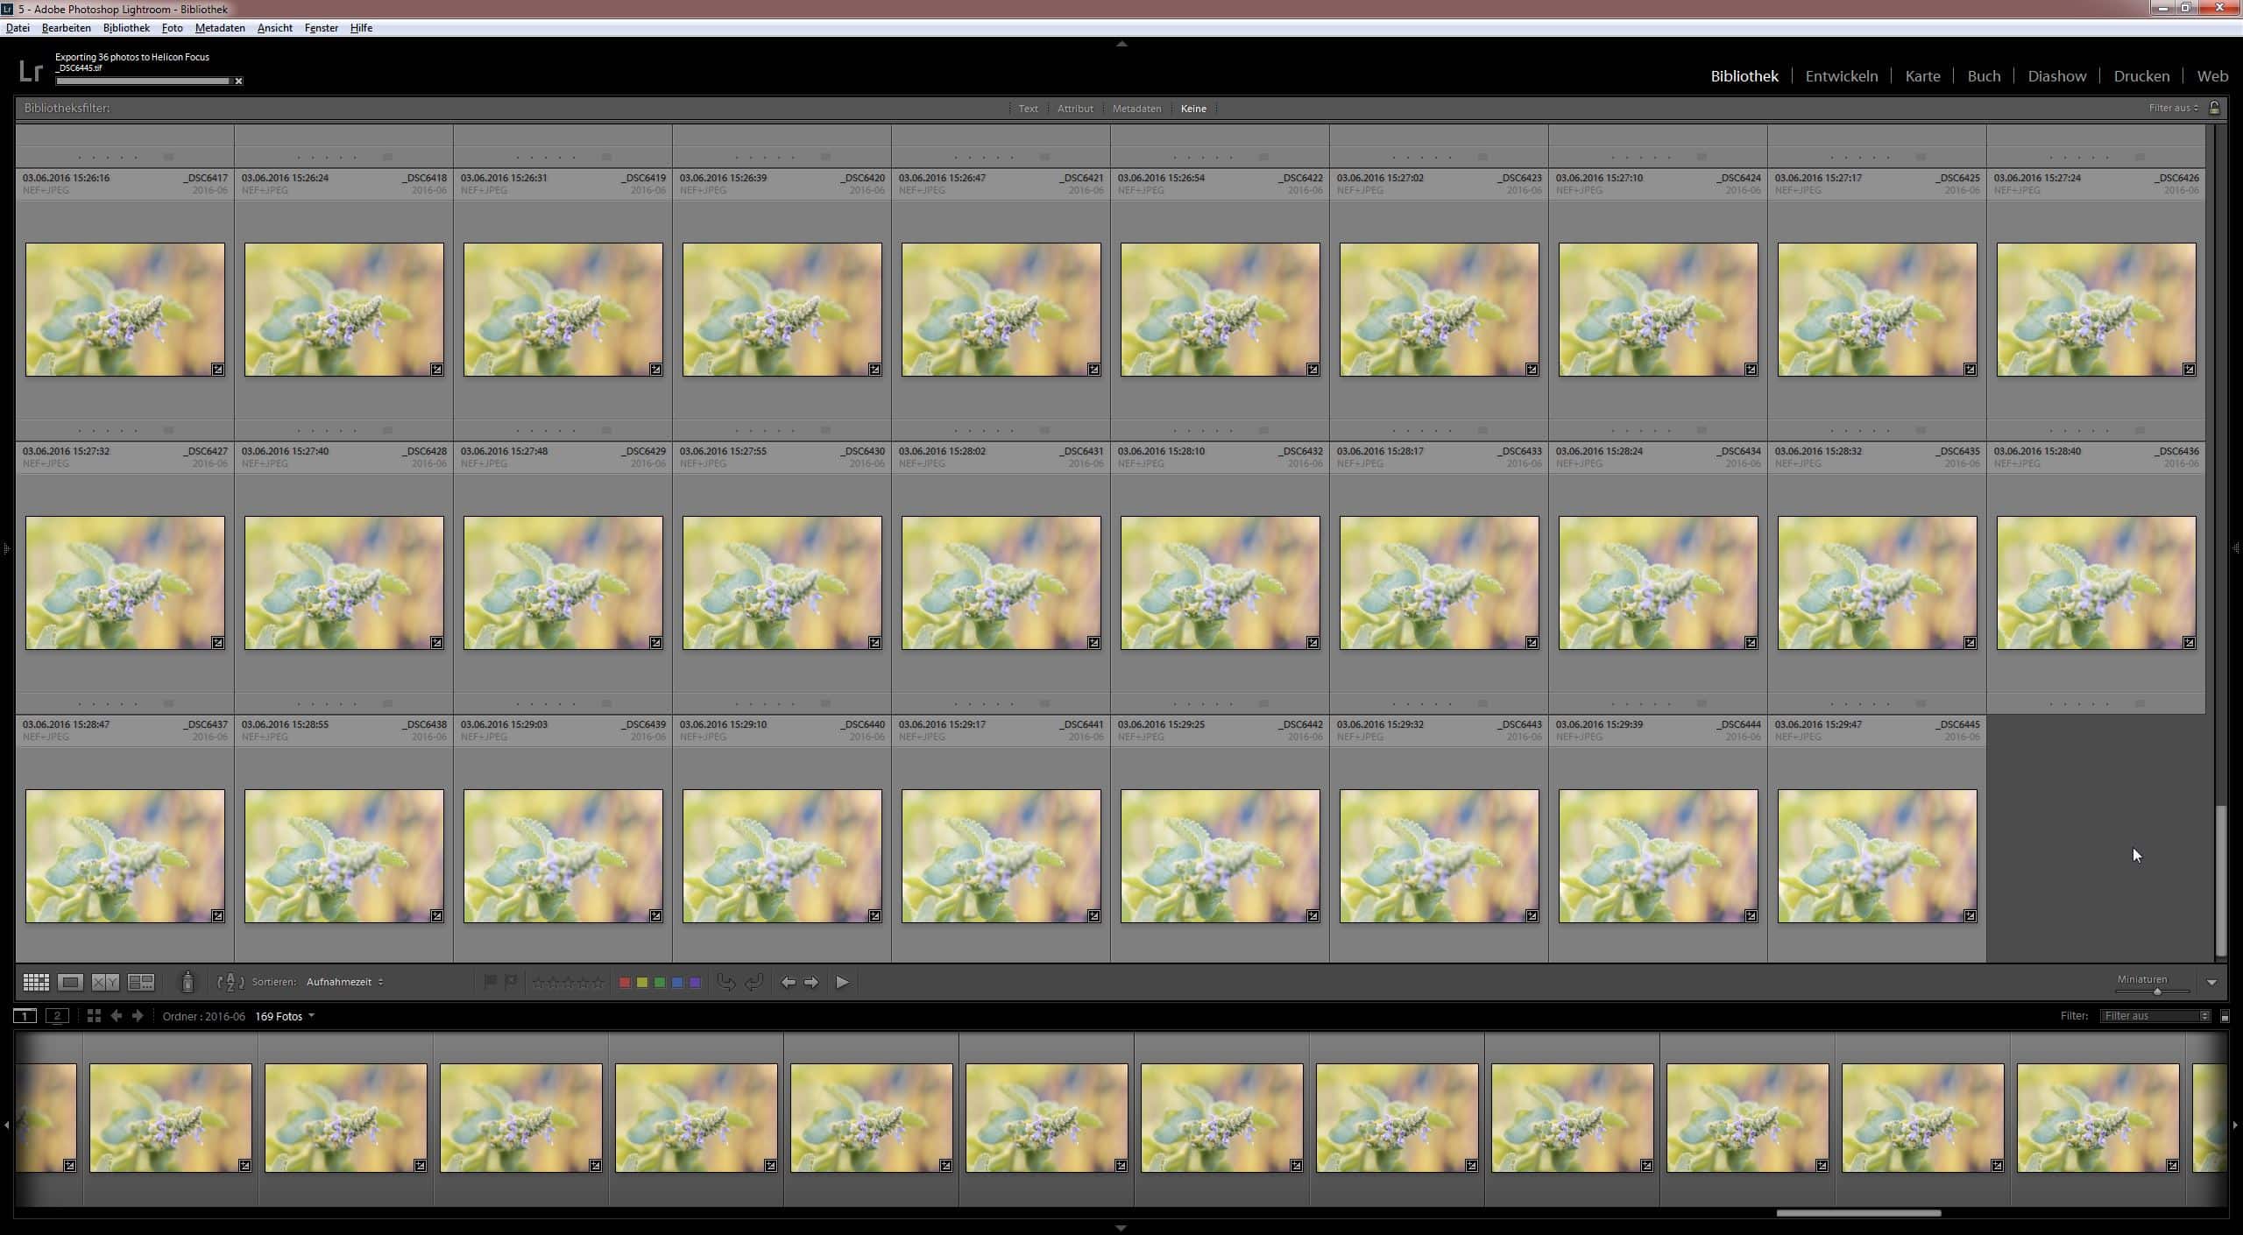2243x1235 pixels.
Task: Rotate photo clockwise in toolbar
Action: pos(754,983)
